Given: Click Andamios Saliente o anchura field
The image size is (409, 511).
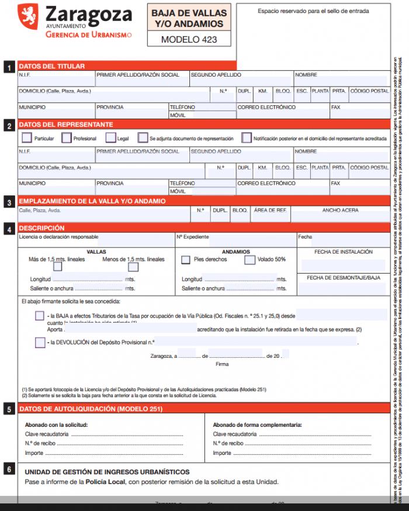Looking at the screenshot, I should click(251, 288).
